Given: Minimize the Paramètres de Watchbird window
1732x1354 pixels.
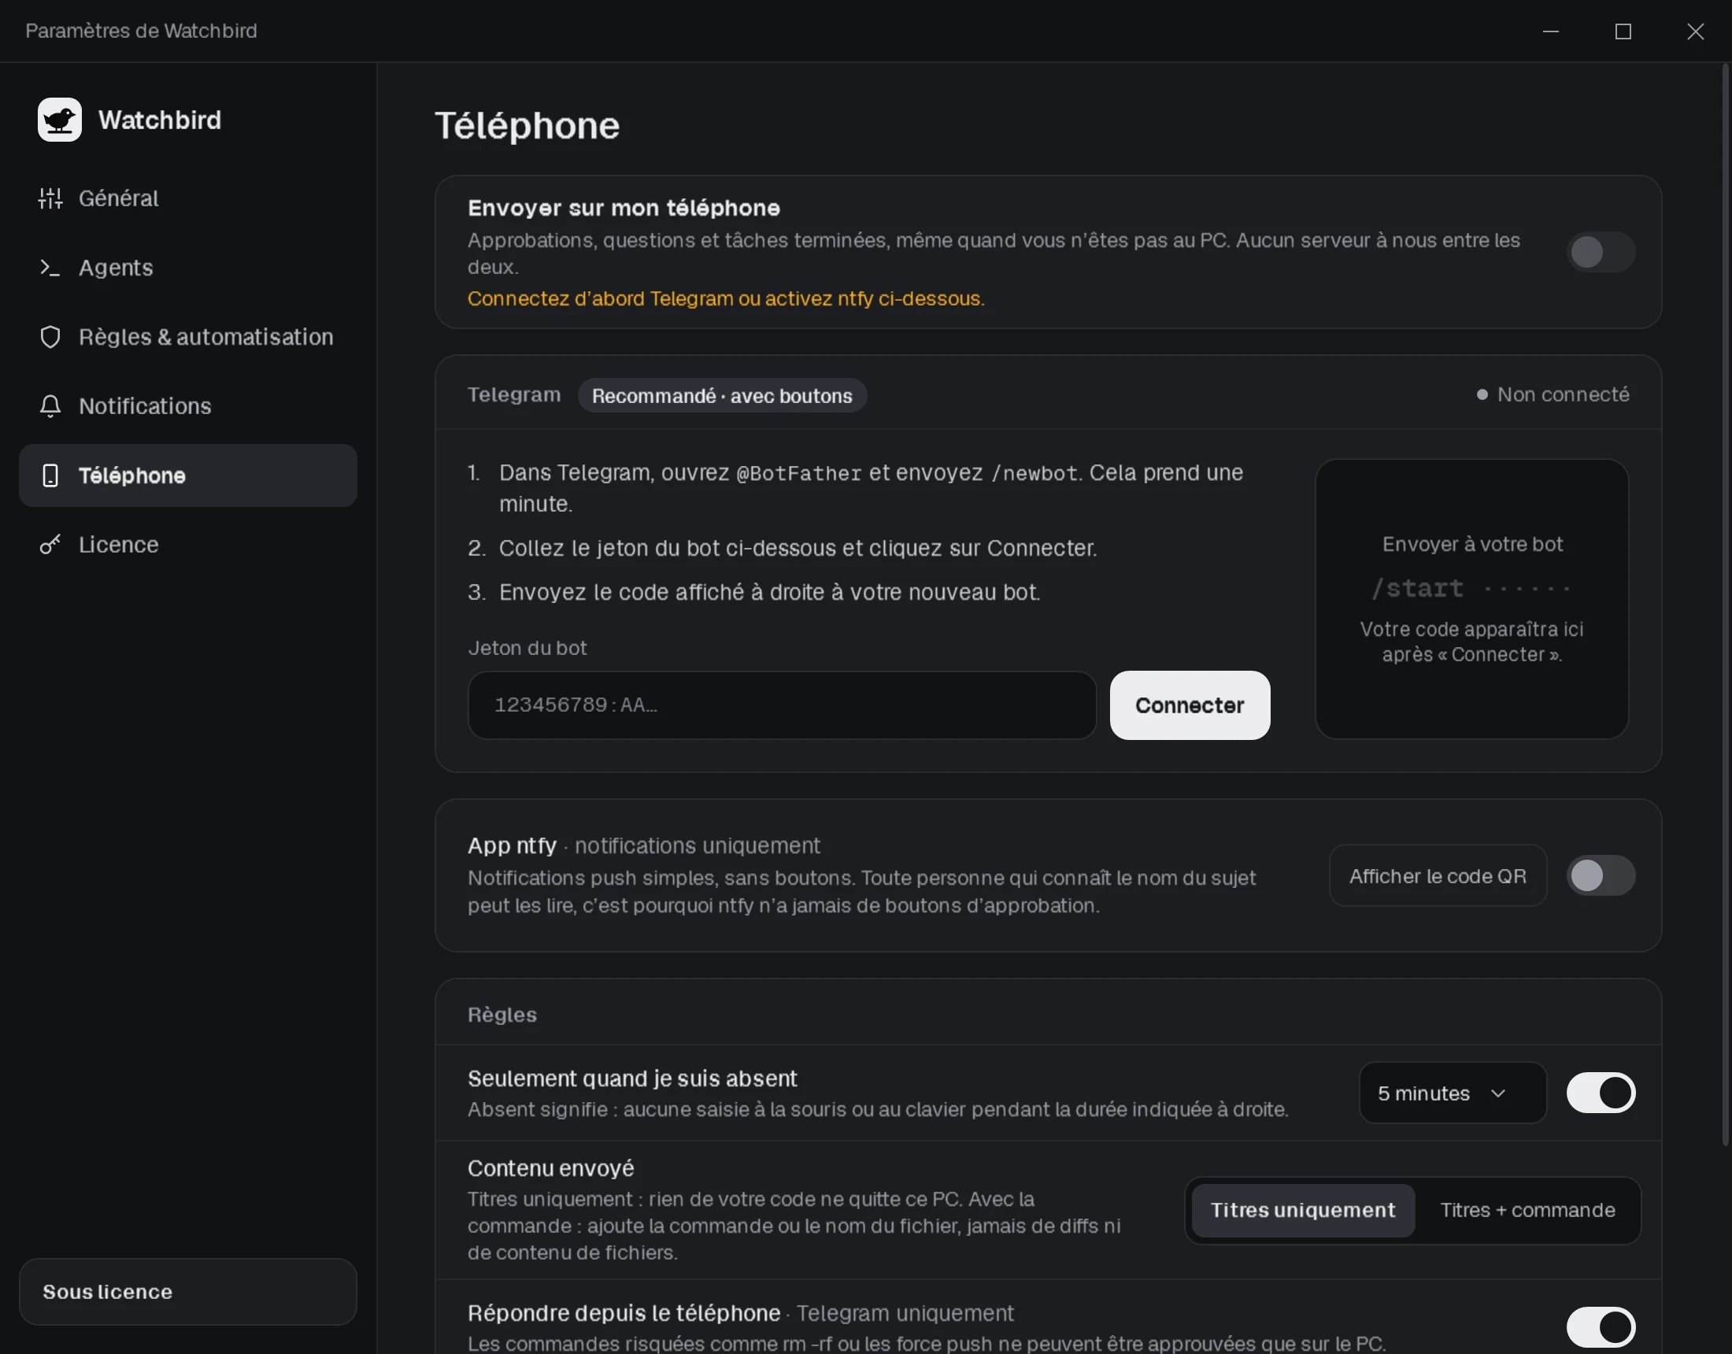Looking at the screenshot, I should [1550, 31].
